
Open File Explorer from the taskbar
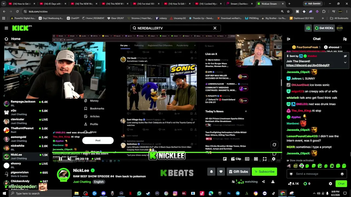pyautogui.click(x=77, y=193)
